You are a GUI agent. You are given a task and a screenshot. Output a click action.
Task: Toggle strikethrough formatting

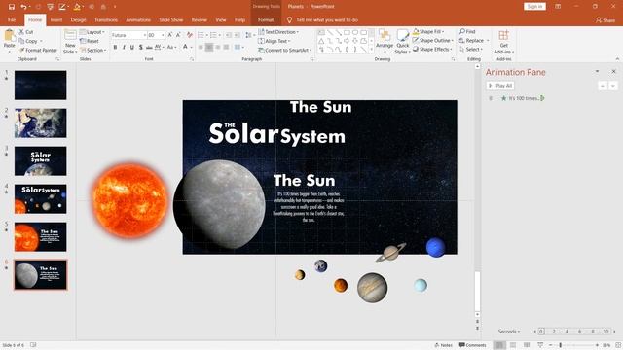click(149, 48)
